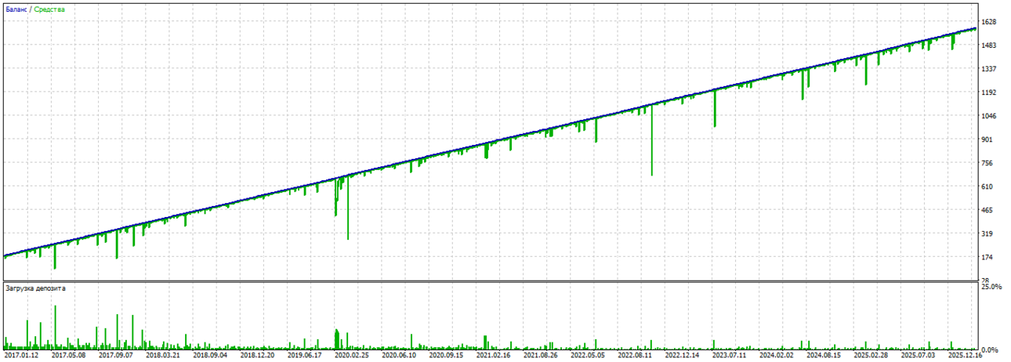
Task: Click the 1046 axis value
Action: [989, 116]
